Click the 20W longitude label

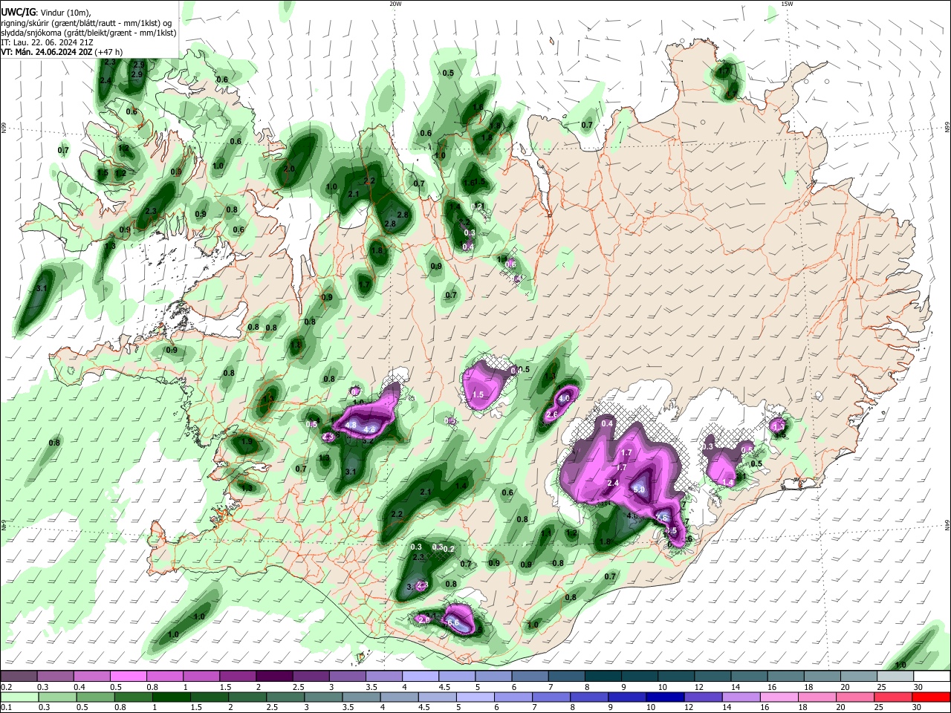395,4
